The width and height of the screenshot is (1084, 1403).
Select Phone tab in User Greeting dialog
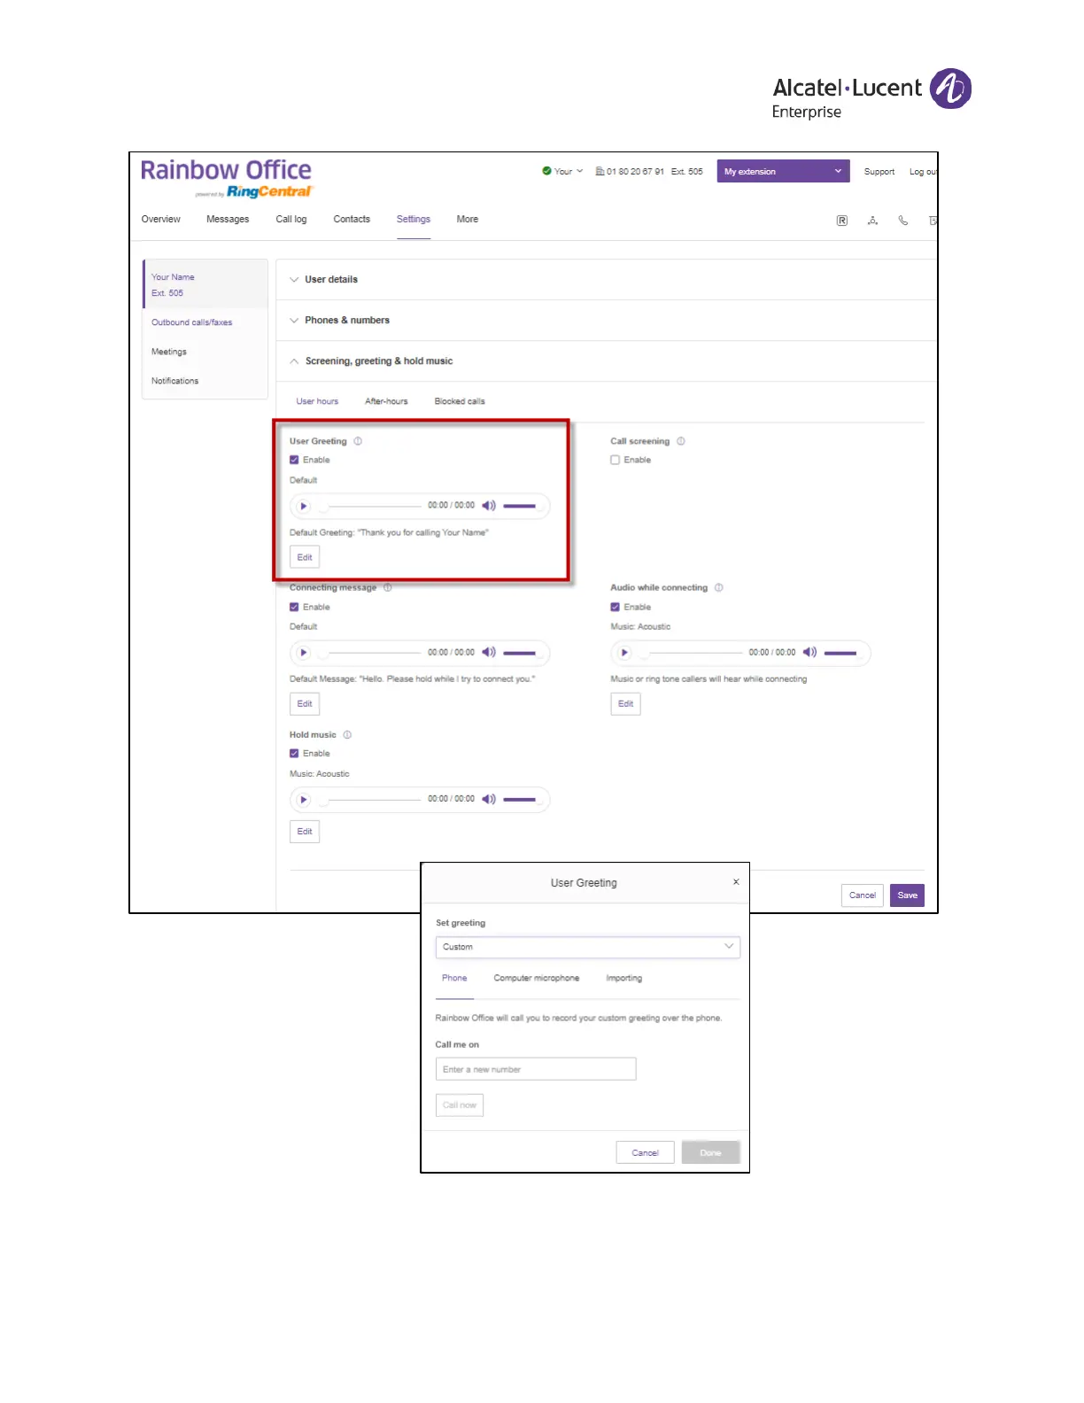point(454,978)
